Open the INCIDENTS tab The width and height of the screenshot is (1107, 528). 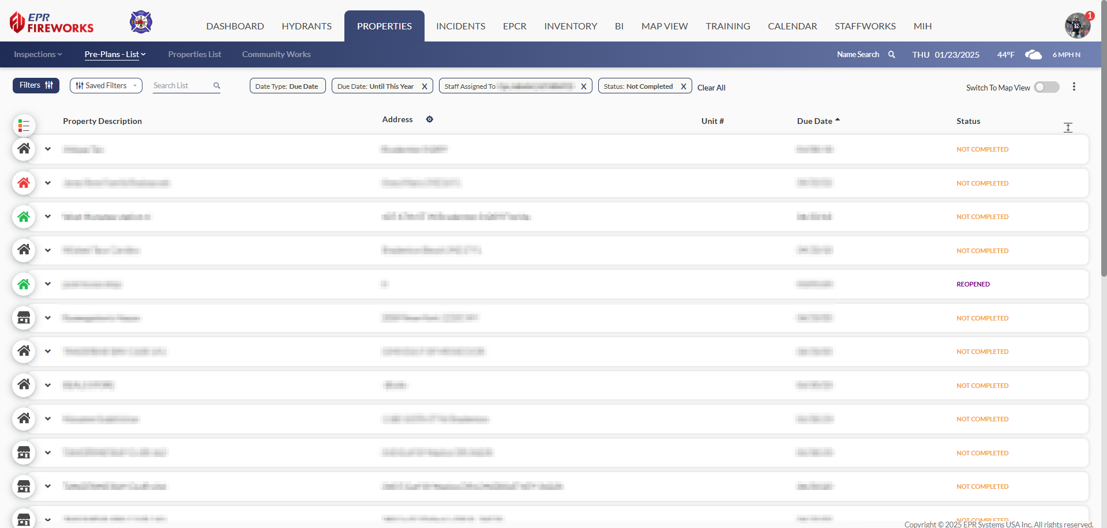[x=460, y=27]
